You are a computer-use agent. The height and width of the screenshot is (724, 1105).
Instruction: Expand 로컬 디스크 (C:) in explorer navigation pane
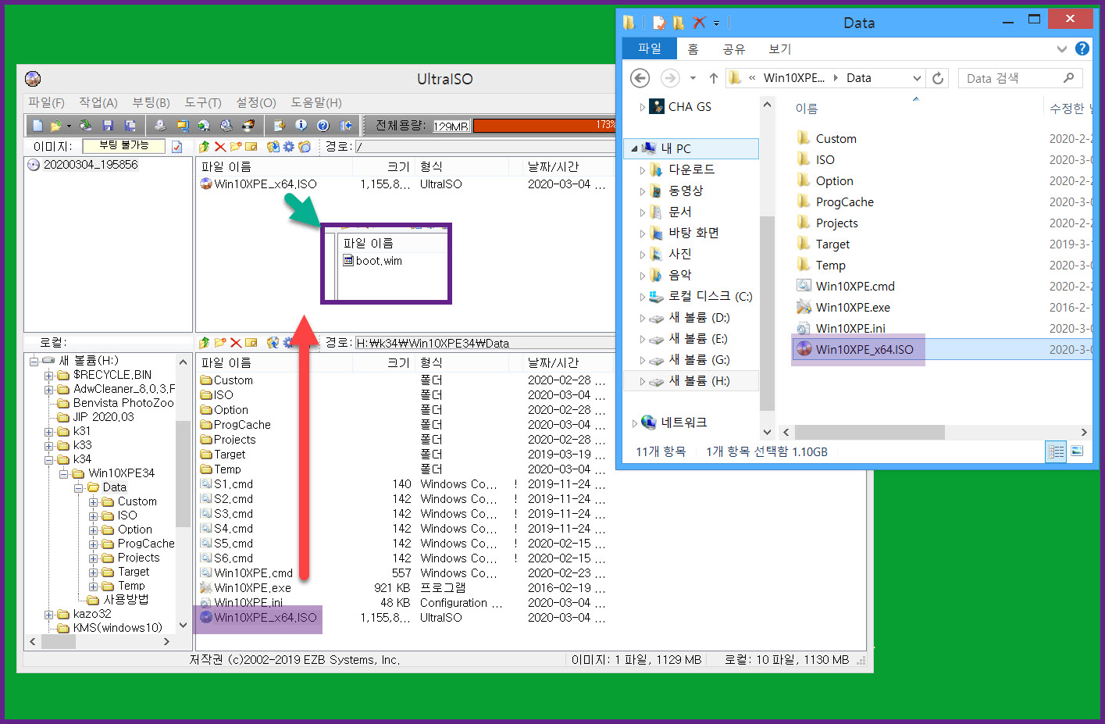643,297
